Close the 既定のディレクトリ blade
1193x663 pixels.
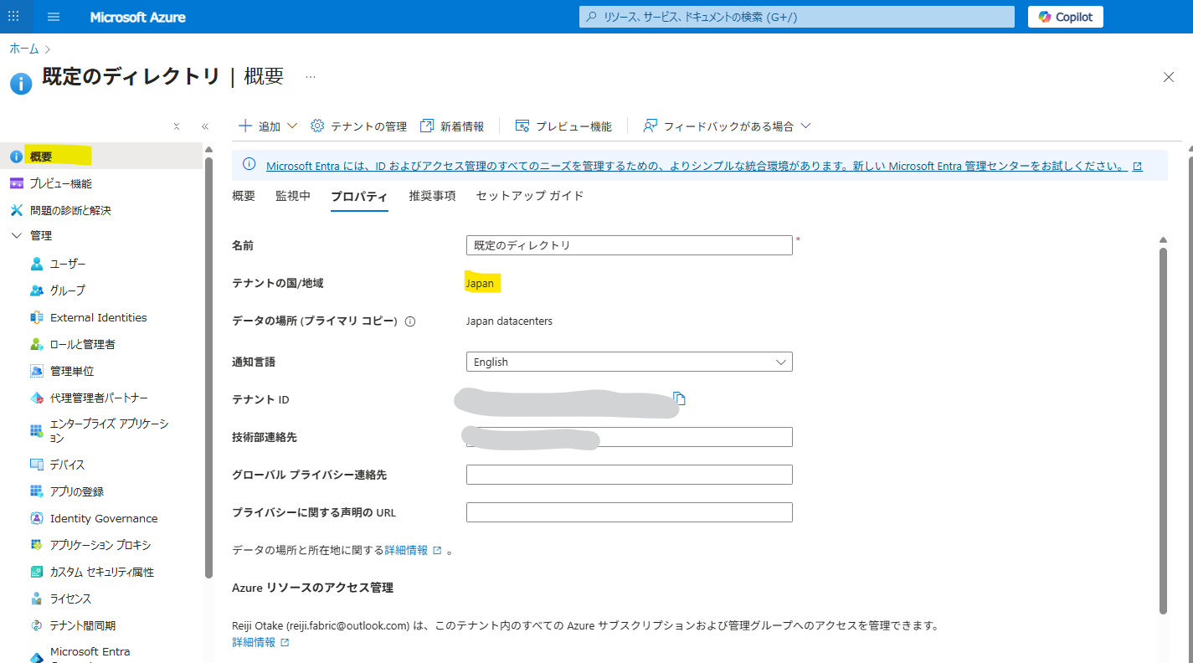tap(1169, 77)
